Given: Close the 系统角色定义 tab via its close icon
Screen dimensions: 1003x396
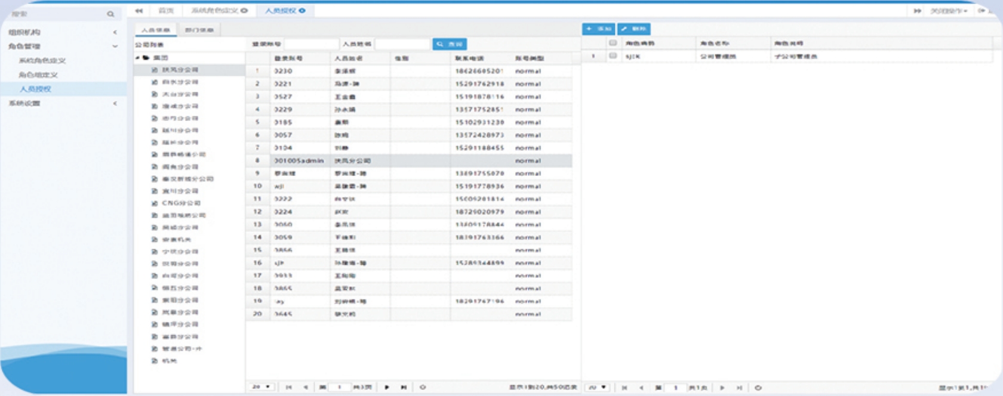Looking at the screenshot, I should 244,11.
